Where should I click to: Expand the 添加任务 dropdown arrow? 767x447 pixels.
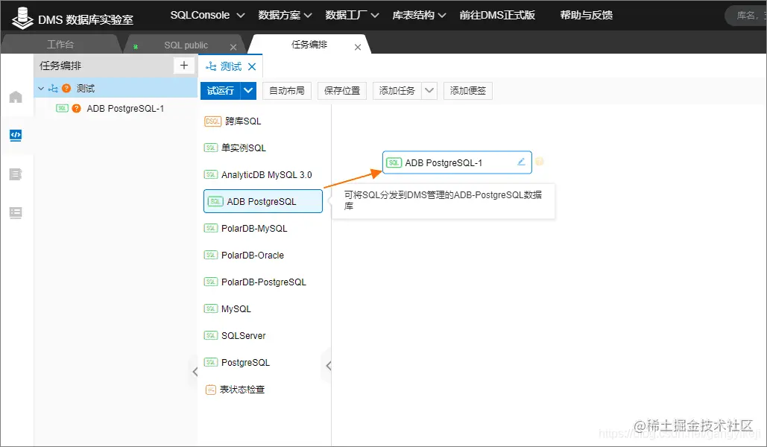[429, 90]
